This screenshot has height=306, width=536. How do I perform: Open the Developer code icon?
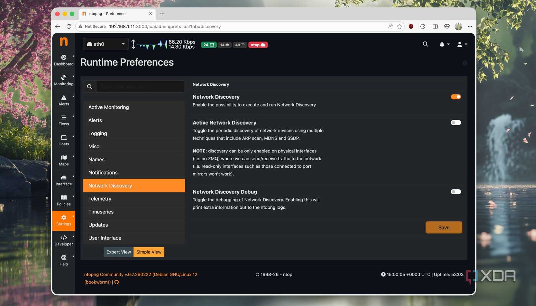pyautogui.click(x=64, y=238)
